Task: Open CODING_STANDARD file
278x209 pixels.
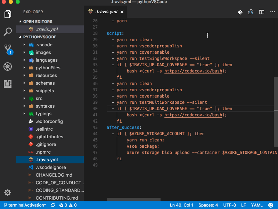Action: [x=50, y=190]
